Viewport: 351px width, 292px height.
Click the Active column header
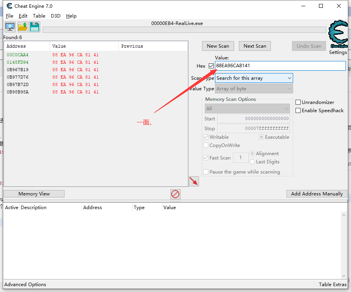11,208
